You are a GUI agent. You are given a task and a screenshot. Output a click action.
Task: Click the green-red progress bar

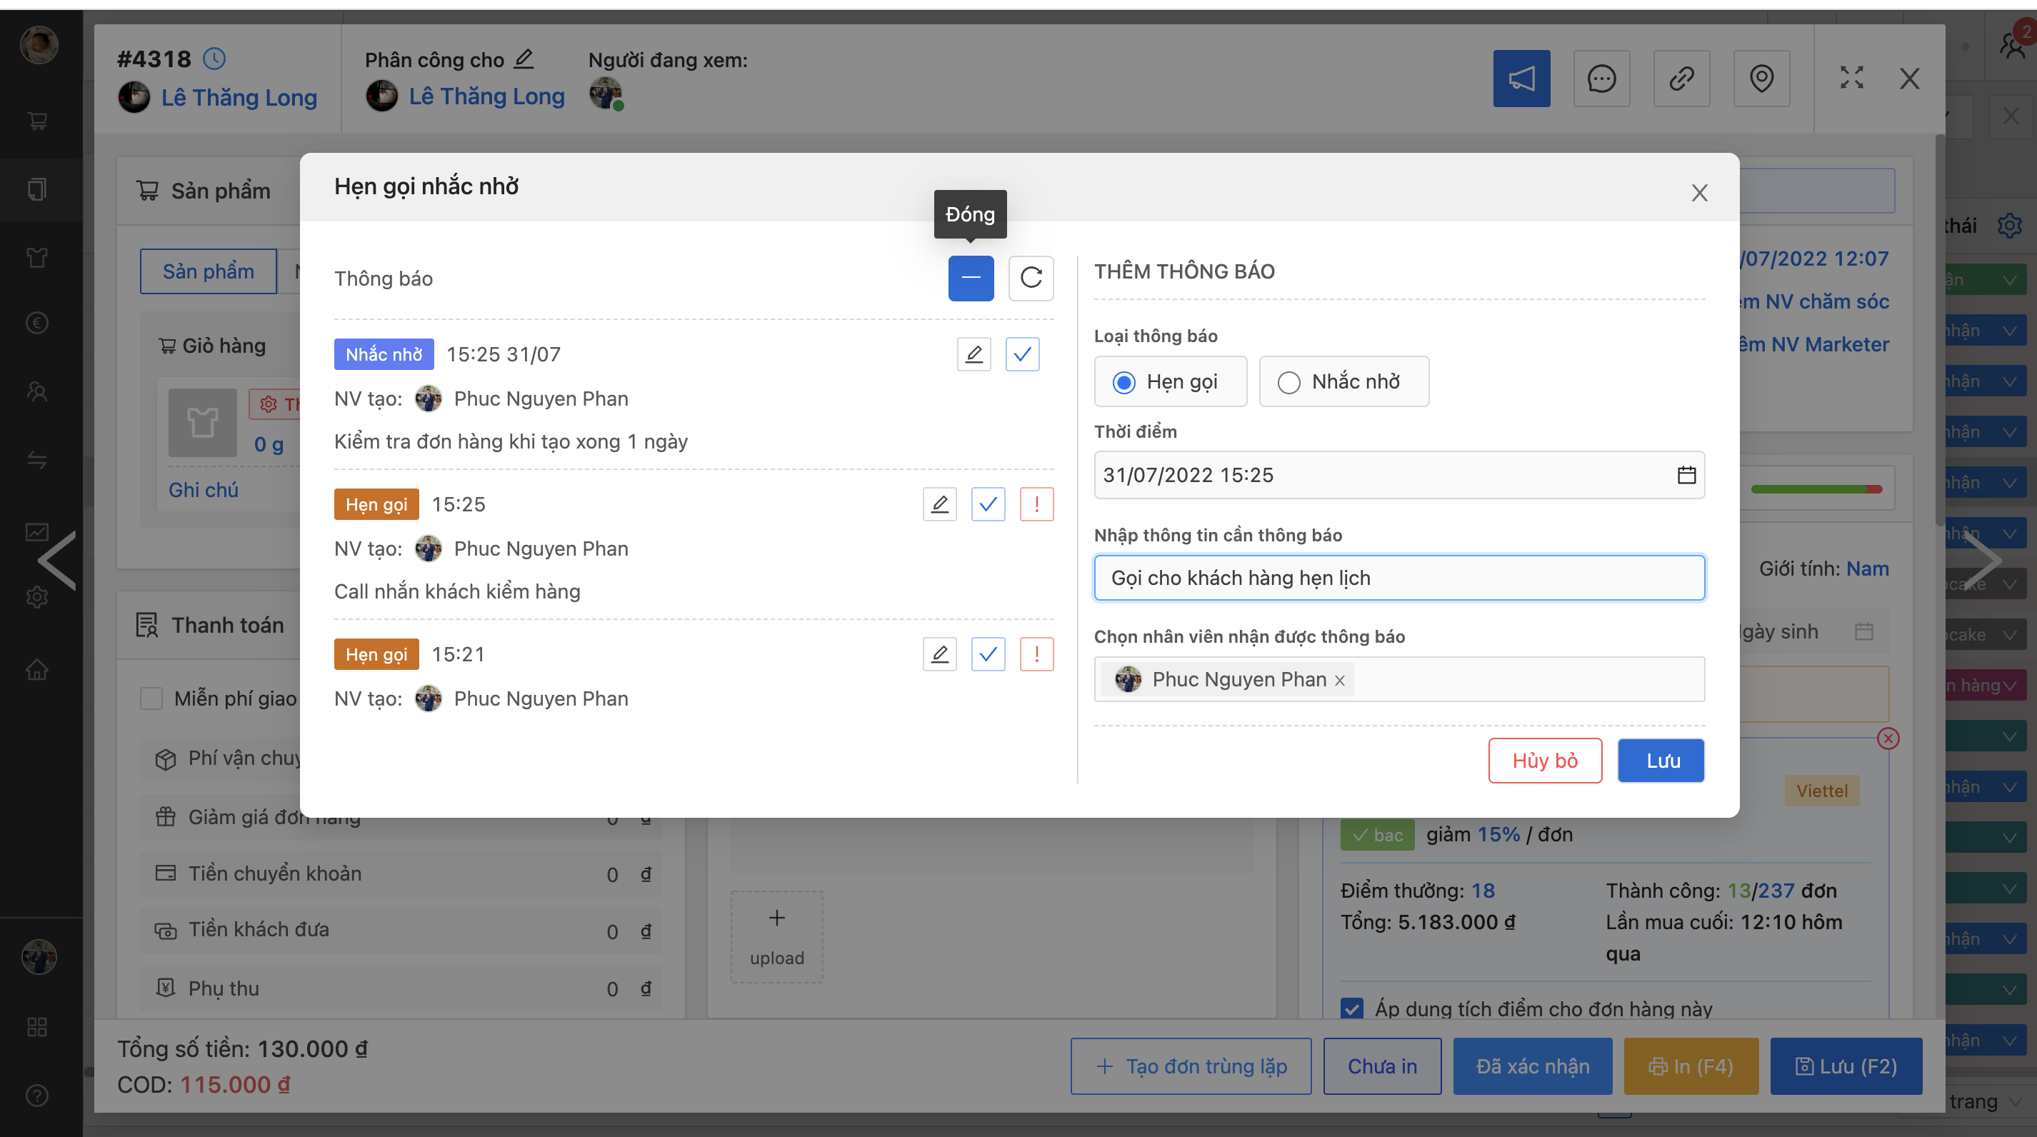tap(1816, 489)
